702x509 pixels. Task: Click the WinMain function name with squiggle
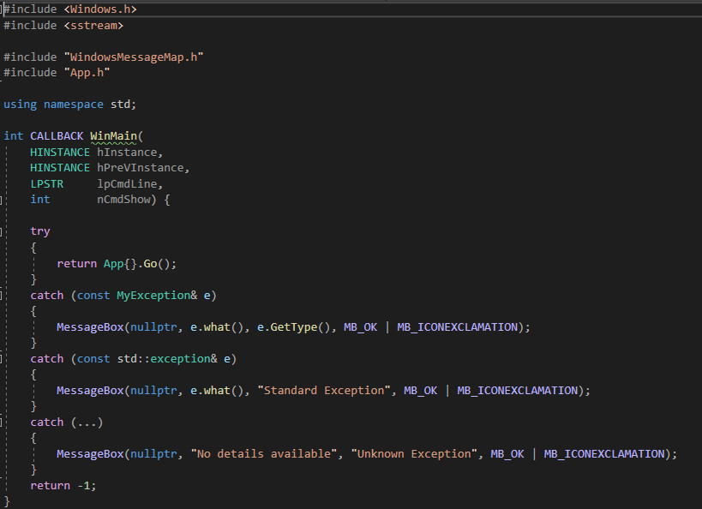point(113,136)
